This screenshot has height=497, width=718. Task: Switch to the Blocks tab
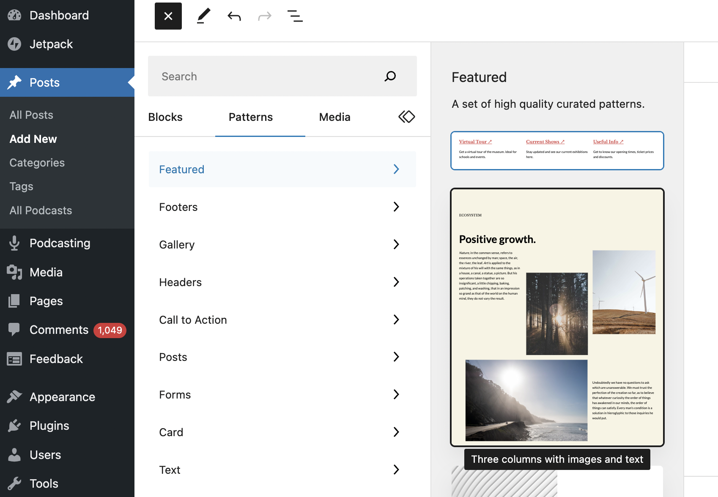[165, 117]
